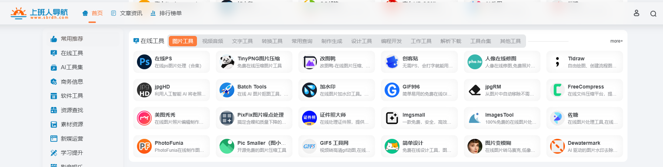The image size is (663, 167).
Task: Select 在线工具 in the sidebar
Action: 67,53
